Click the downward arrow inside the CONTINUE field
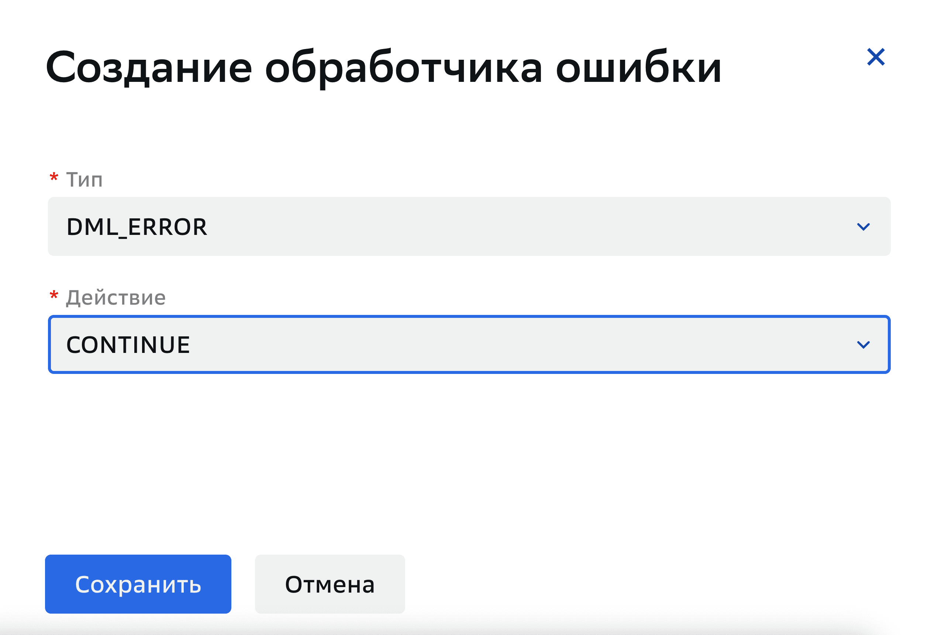Image resolution: width=938 pixels, height=635 pixels. [864, 344]
